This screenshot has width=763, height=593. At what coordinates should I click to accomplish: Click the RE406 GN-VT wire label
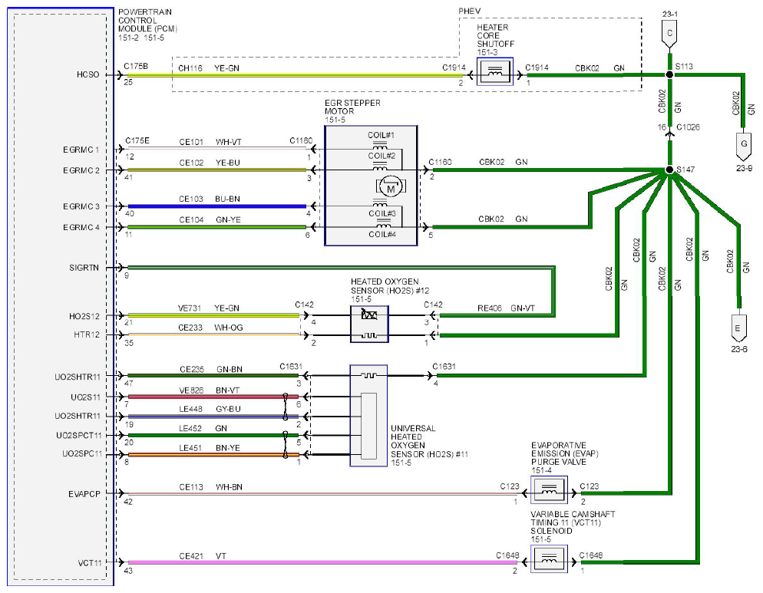point(506,308)
